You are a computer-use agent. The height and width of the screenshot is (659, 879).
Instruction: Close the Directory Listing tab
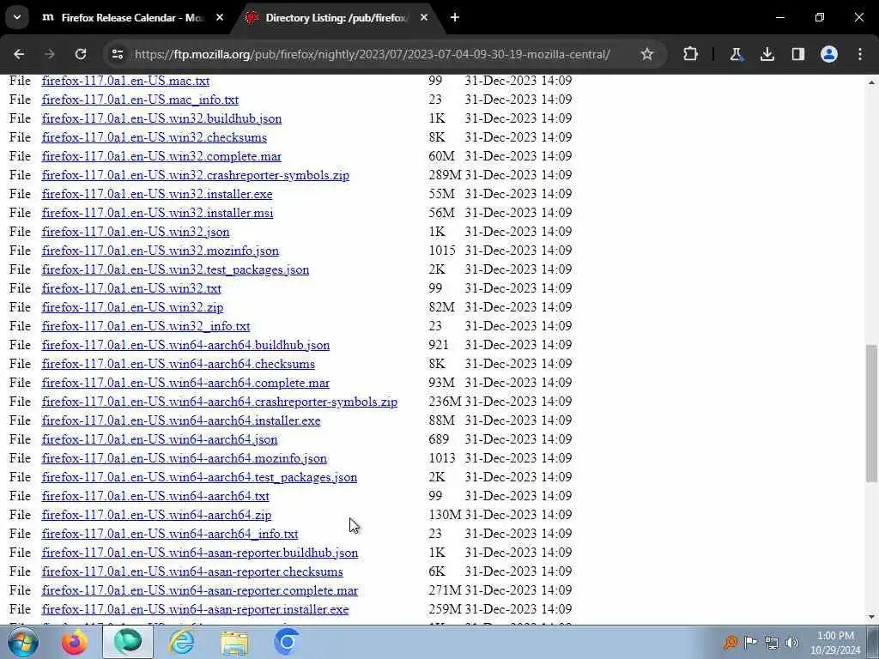click(424, 17)
